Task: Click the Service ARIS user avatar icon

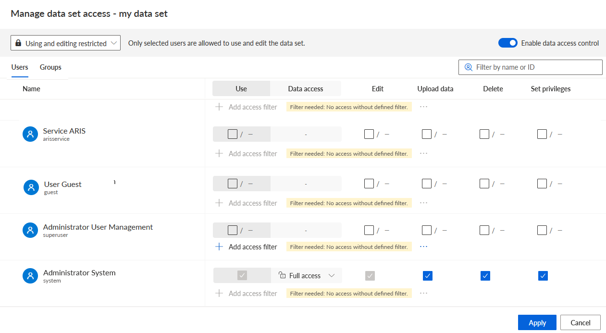Action: 30,134
